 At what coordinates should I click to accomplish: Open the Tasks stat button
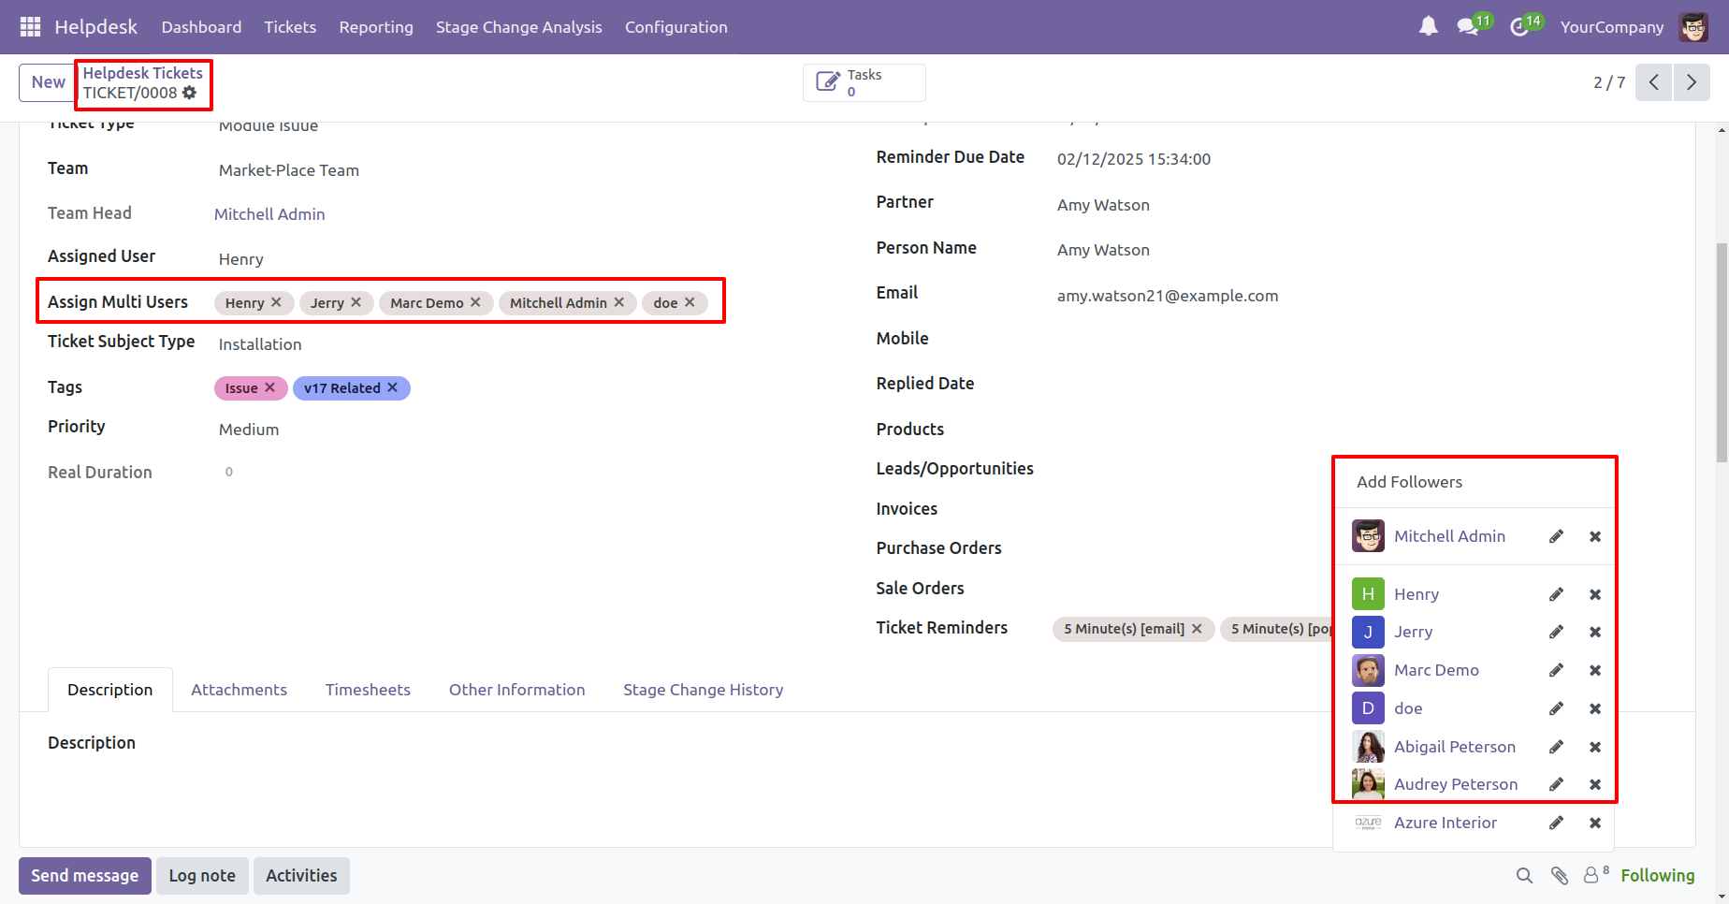pos(864,82)
